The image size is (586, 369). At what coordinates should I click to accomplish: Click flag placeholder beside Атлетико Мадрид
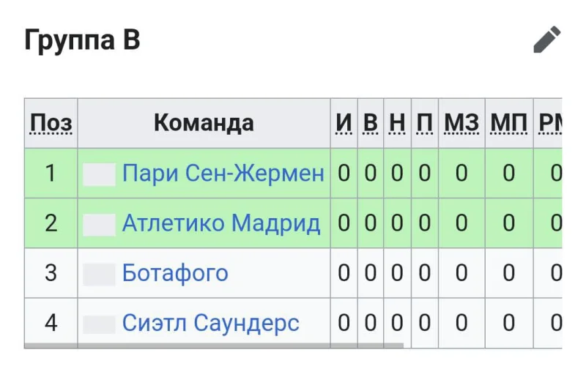pos(99,224)
